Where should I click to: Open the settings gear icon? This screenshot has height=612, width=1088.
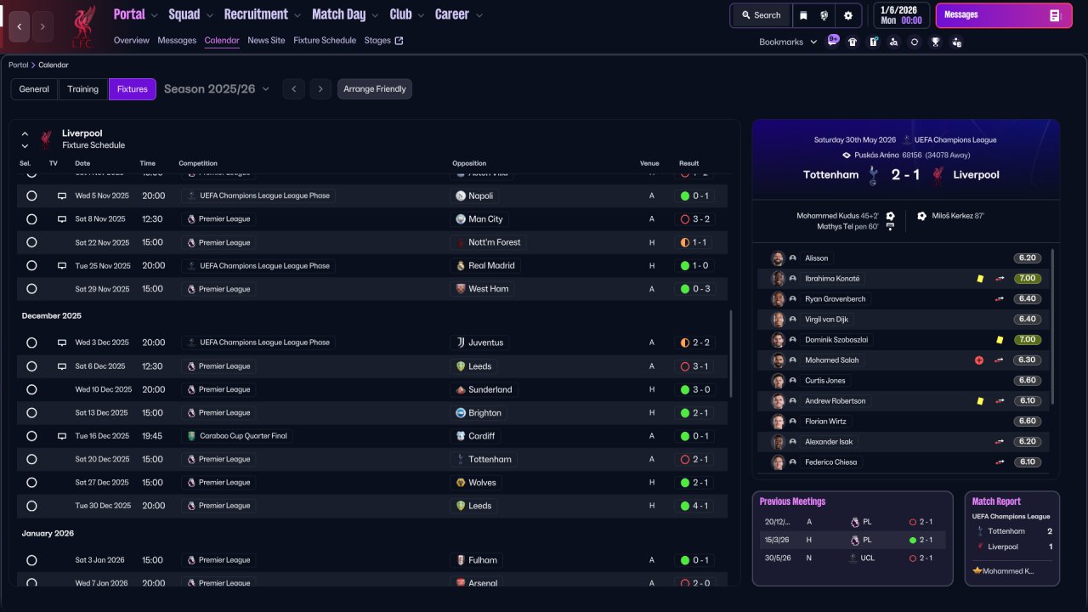click(x=847, y=15)
